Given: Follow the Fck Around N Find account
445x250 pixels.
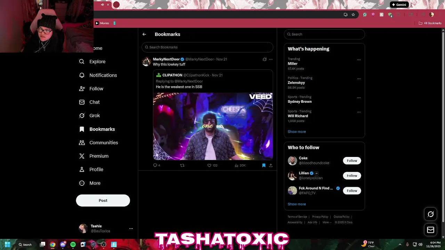Looking at the screenshot, I should click(352, 191).
